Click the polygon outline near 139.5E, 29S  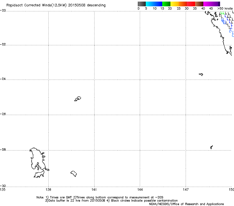pos(74,174)
